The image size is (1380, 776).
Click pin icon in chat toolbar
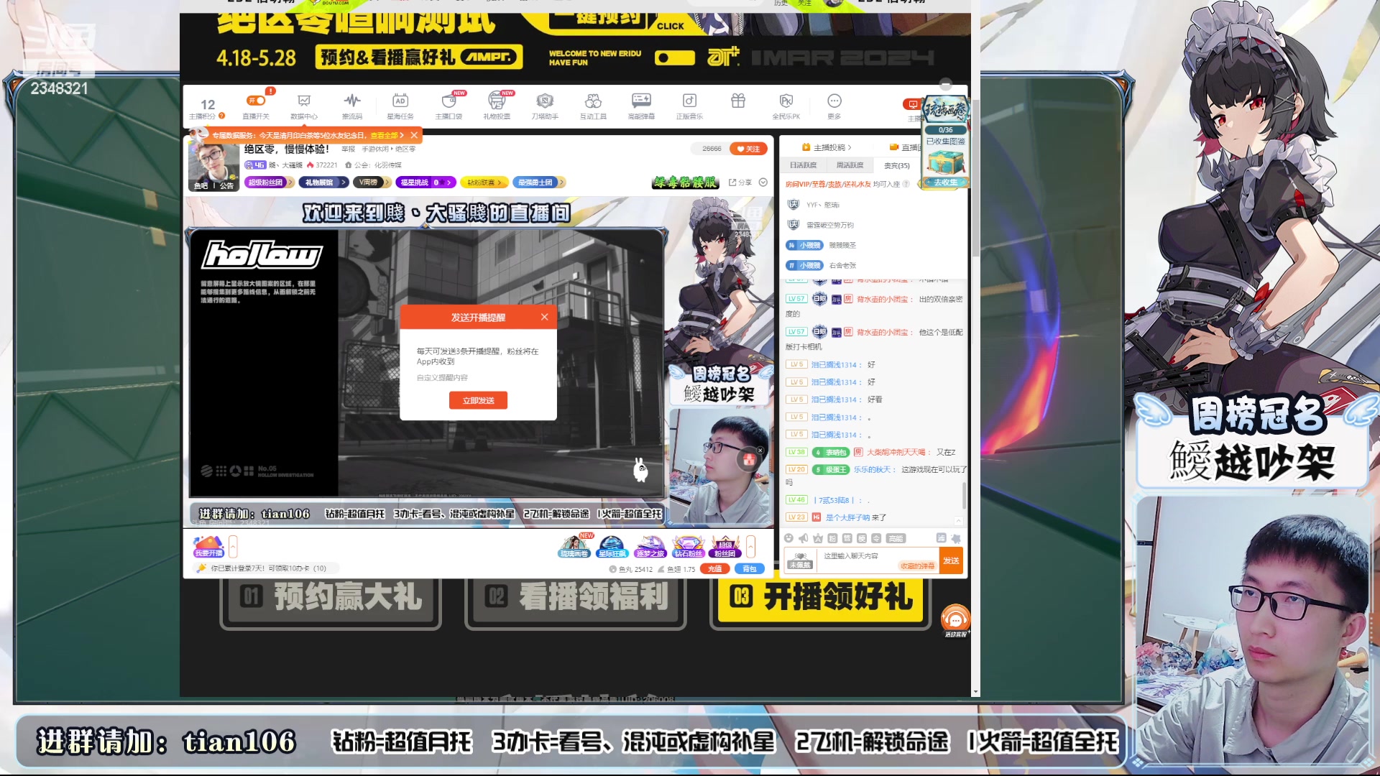point(956,538)
